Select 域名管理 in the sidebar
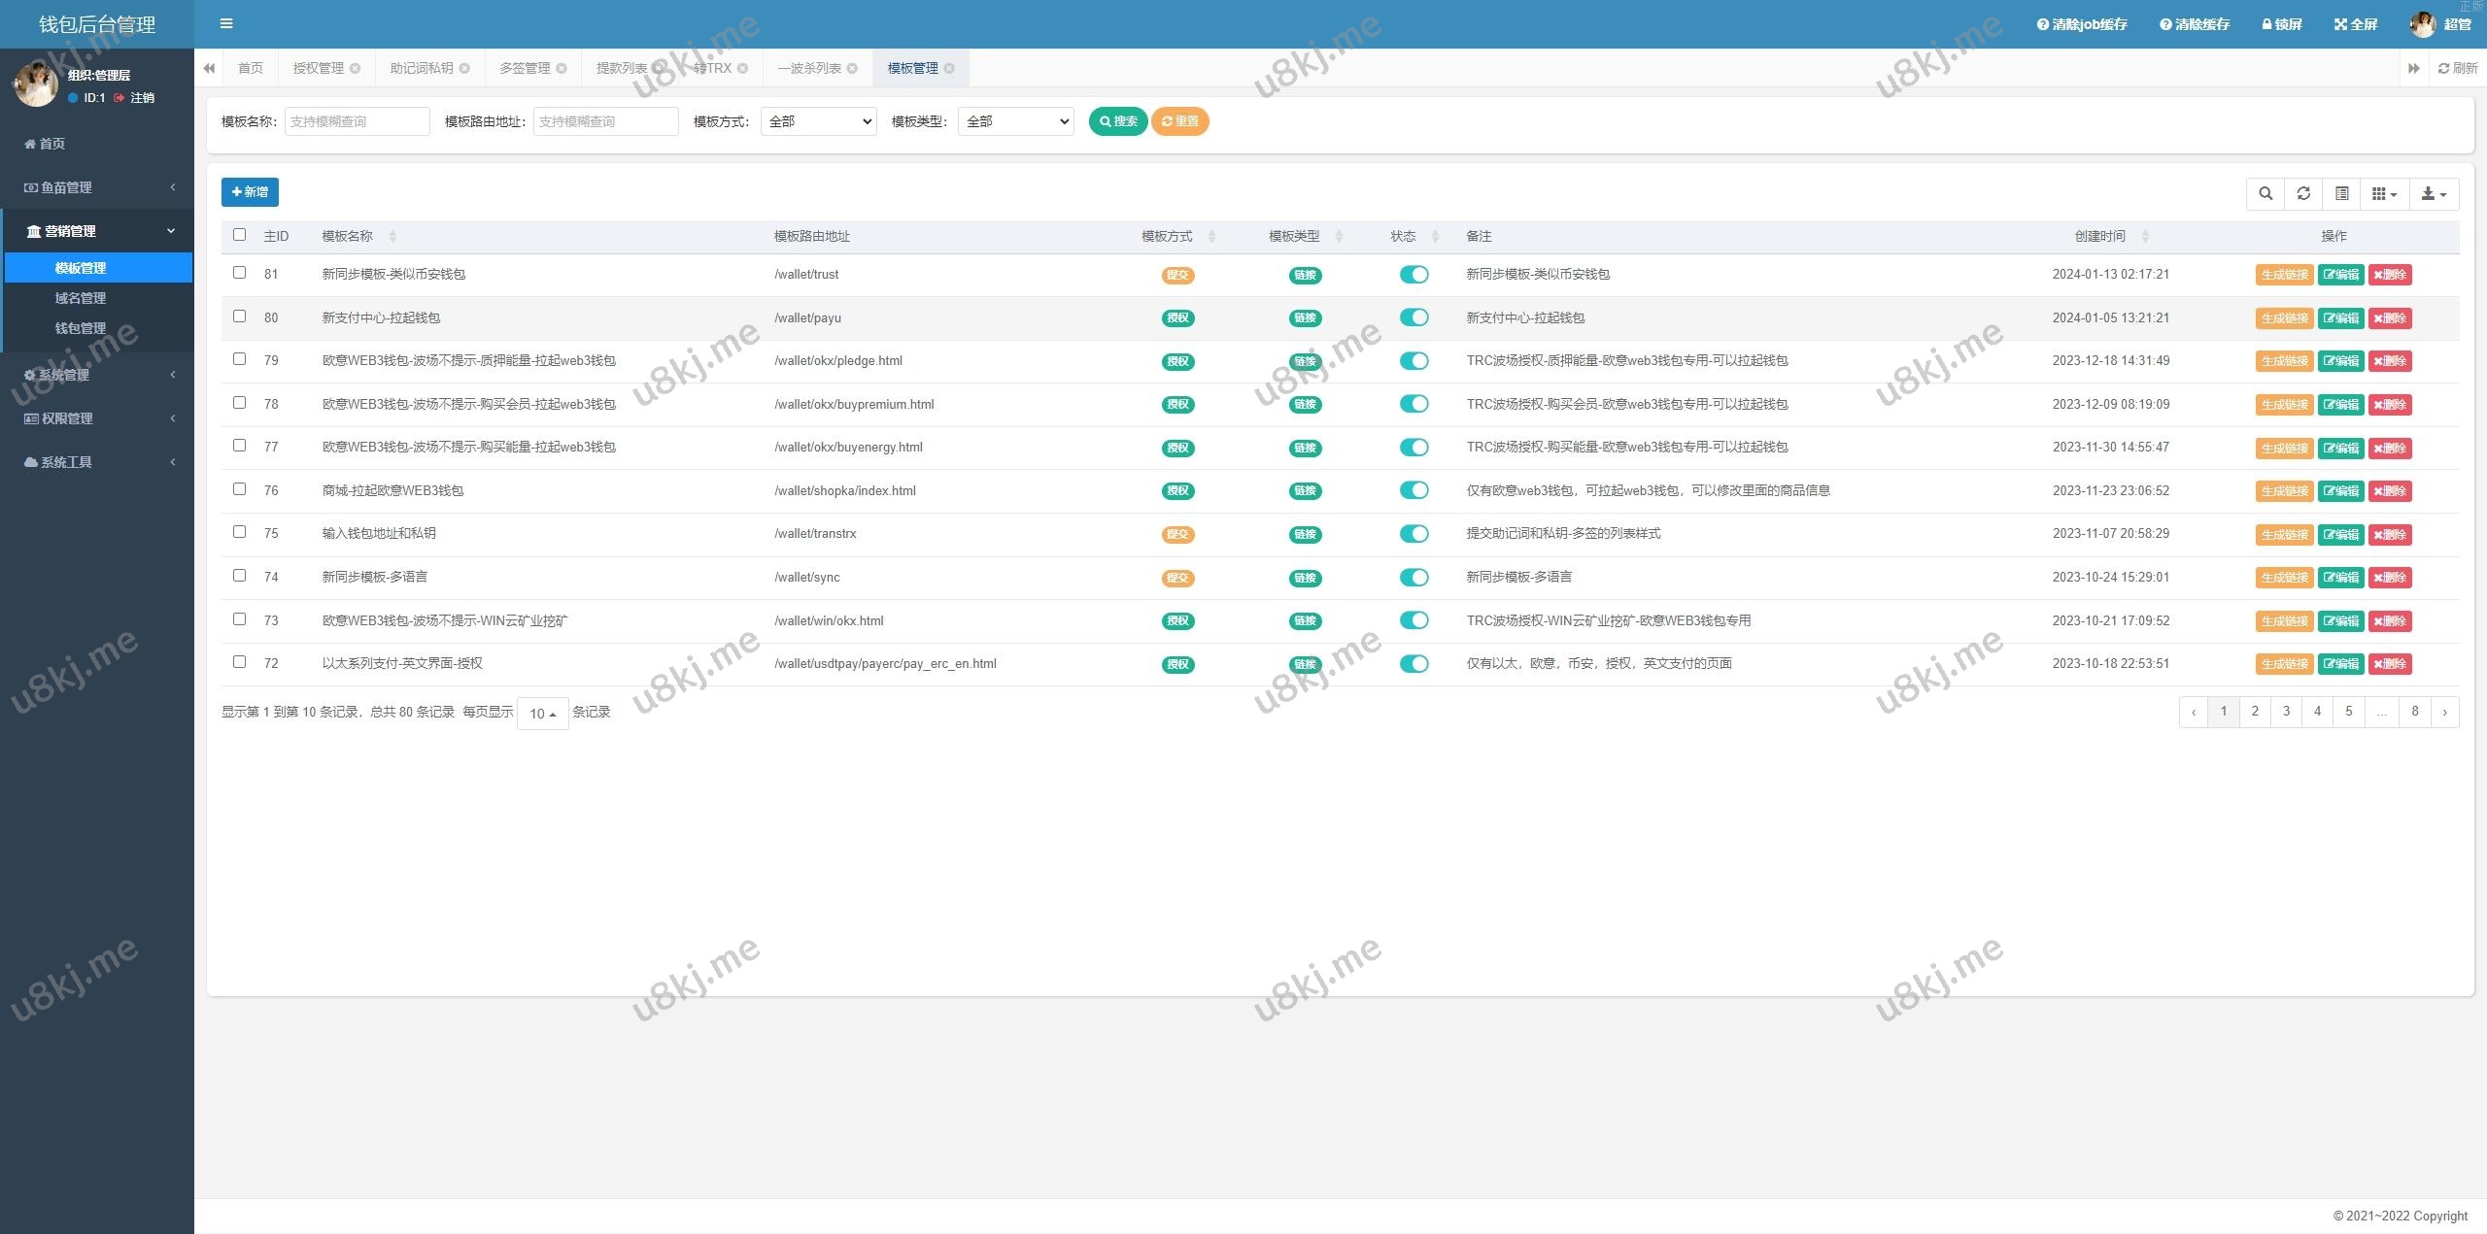This screenshot has height=1234, width=2487. coord(81,298)
